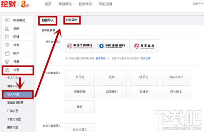Screen dimensions: 204x132
Task: Click the 挖财 logo
Action: click(x=8, y=4)
